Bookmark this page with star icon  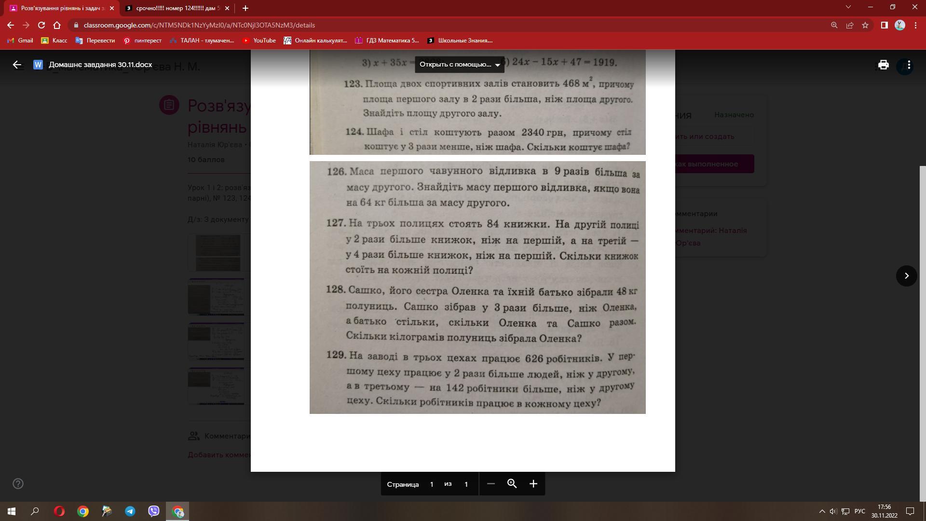[x=865, y=25]
